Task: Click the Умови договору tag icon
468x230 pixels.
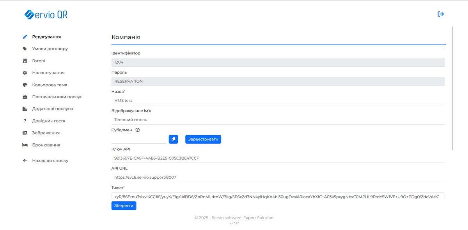Action: coord(25,49)
